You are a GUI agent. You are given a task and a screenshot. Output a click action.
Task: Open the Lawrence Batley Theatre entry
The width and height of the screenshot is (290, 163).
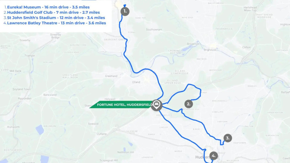(x=56, y=23)
